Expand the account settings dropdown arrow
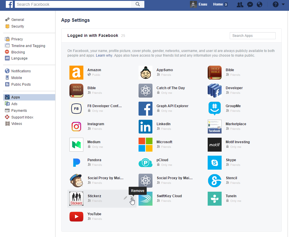The image size is (289, 237). 283,4
